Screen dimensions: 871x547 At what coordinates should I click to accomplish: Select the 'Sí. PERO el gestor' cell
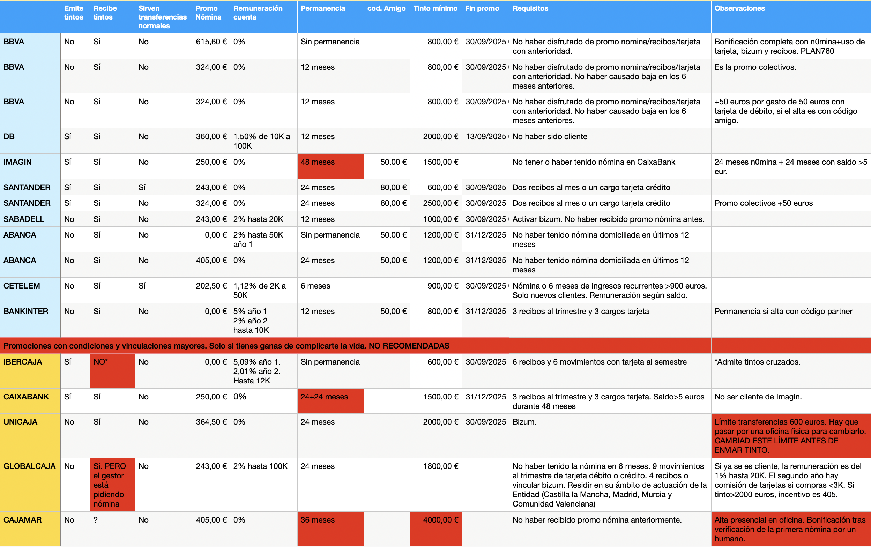112,485
